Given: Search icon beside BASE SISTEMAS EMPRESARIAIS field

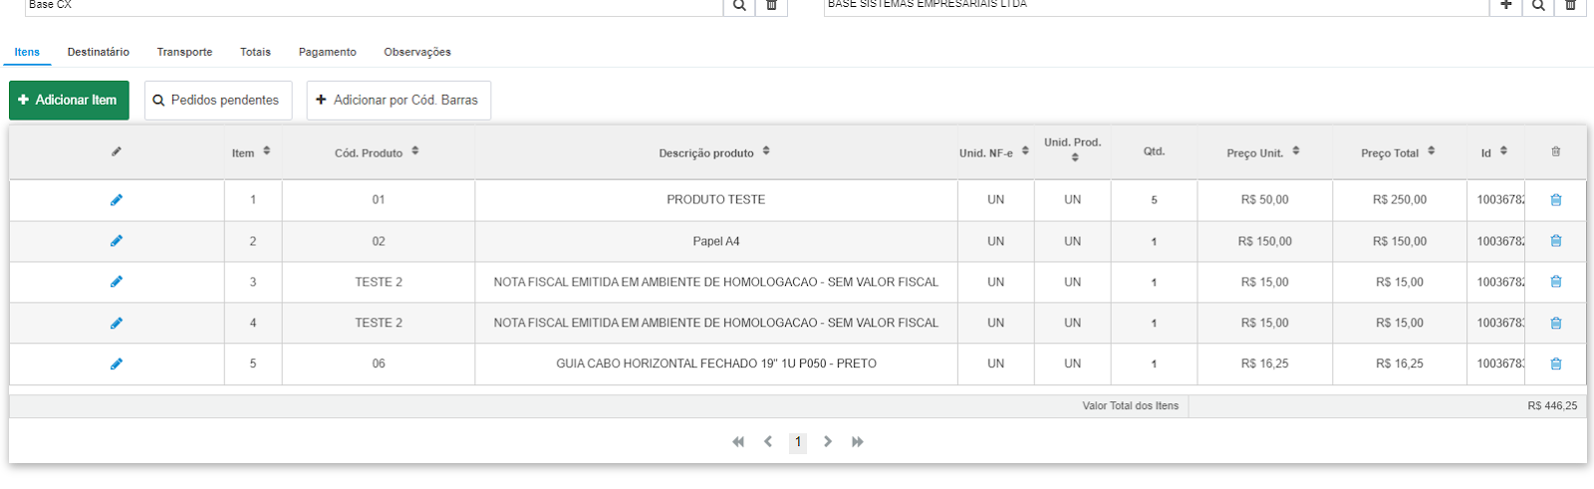Looking at the screenshot, I should point(1538,5).
